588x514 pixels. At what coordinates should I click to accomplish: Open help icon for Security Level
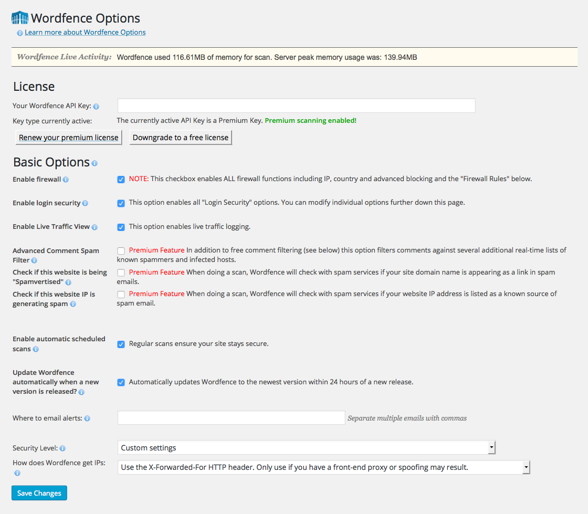click(x=62, y=448)
